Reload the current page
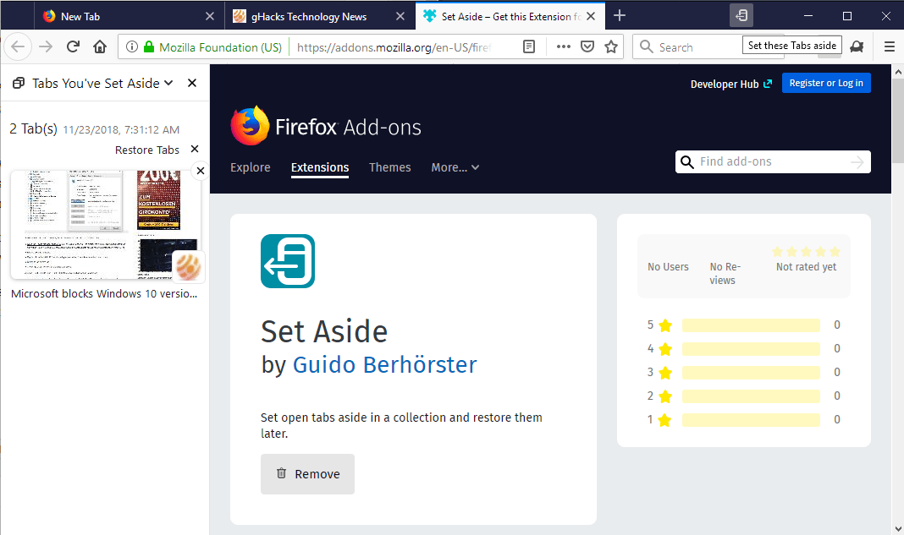The height and width of the screenshot is (535, 904). point(73,46)
